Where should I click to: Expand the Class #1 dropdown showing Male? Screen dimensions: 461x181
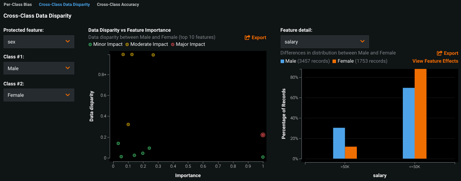click(x=39, y=68)
